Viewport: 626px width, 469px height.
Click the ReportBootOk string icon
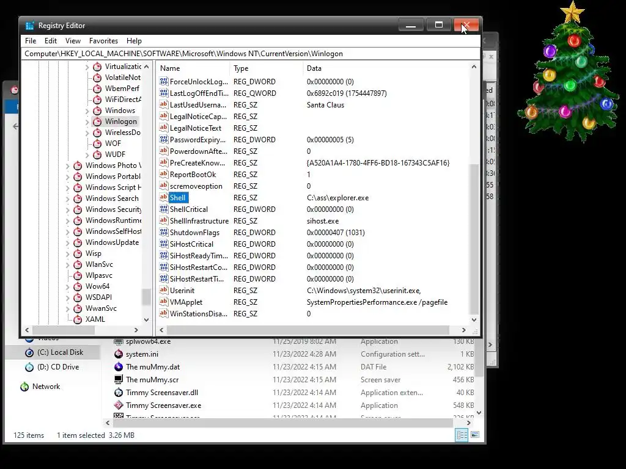[x=163, y=174]
